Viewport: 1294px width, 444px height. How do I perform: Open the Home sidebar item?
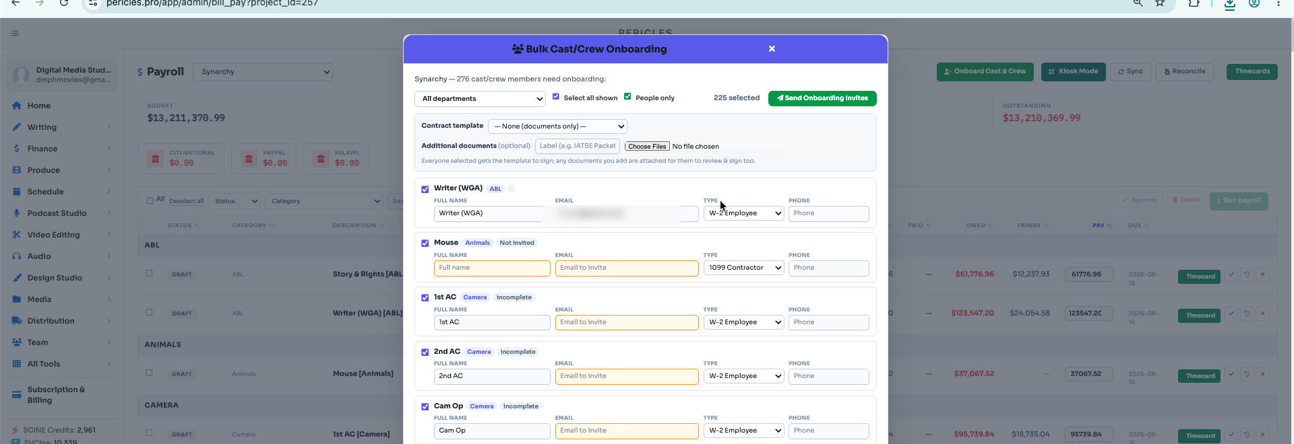(61, 106)
